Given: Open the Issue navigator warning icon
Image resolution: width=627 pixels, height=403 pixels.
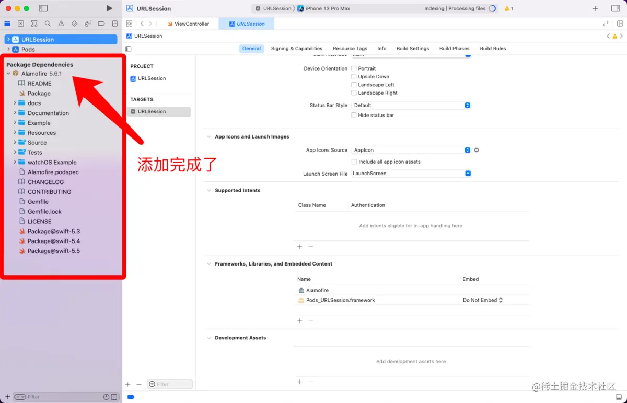Looking at the screenshot, I should (61, 24).
